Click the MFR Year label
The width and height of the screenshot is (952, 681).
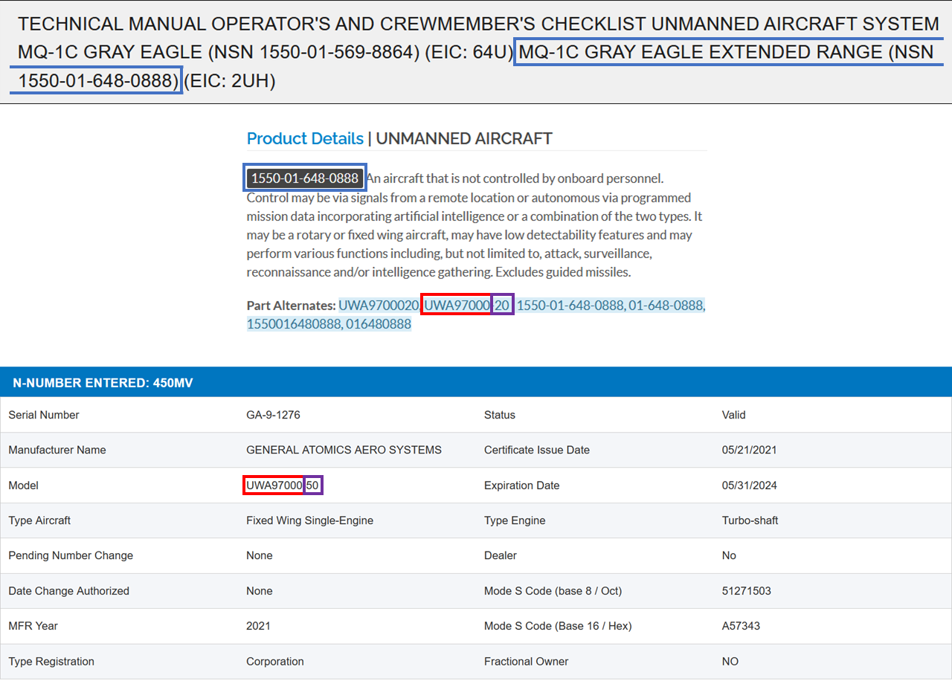(x=33, y=626)
